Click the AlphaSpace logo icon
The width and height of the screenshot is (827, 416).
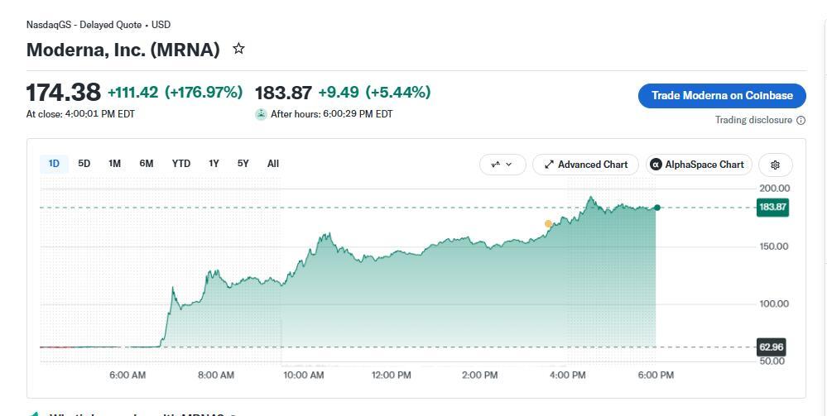click(656, 165)
